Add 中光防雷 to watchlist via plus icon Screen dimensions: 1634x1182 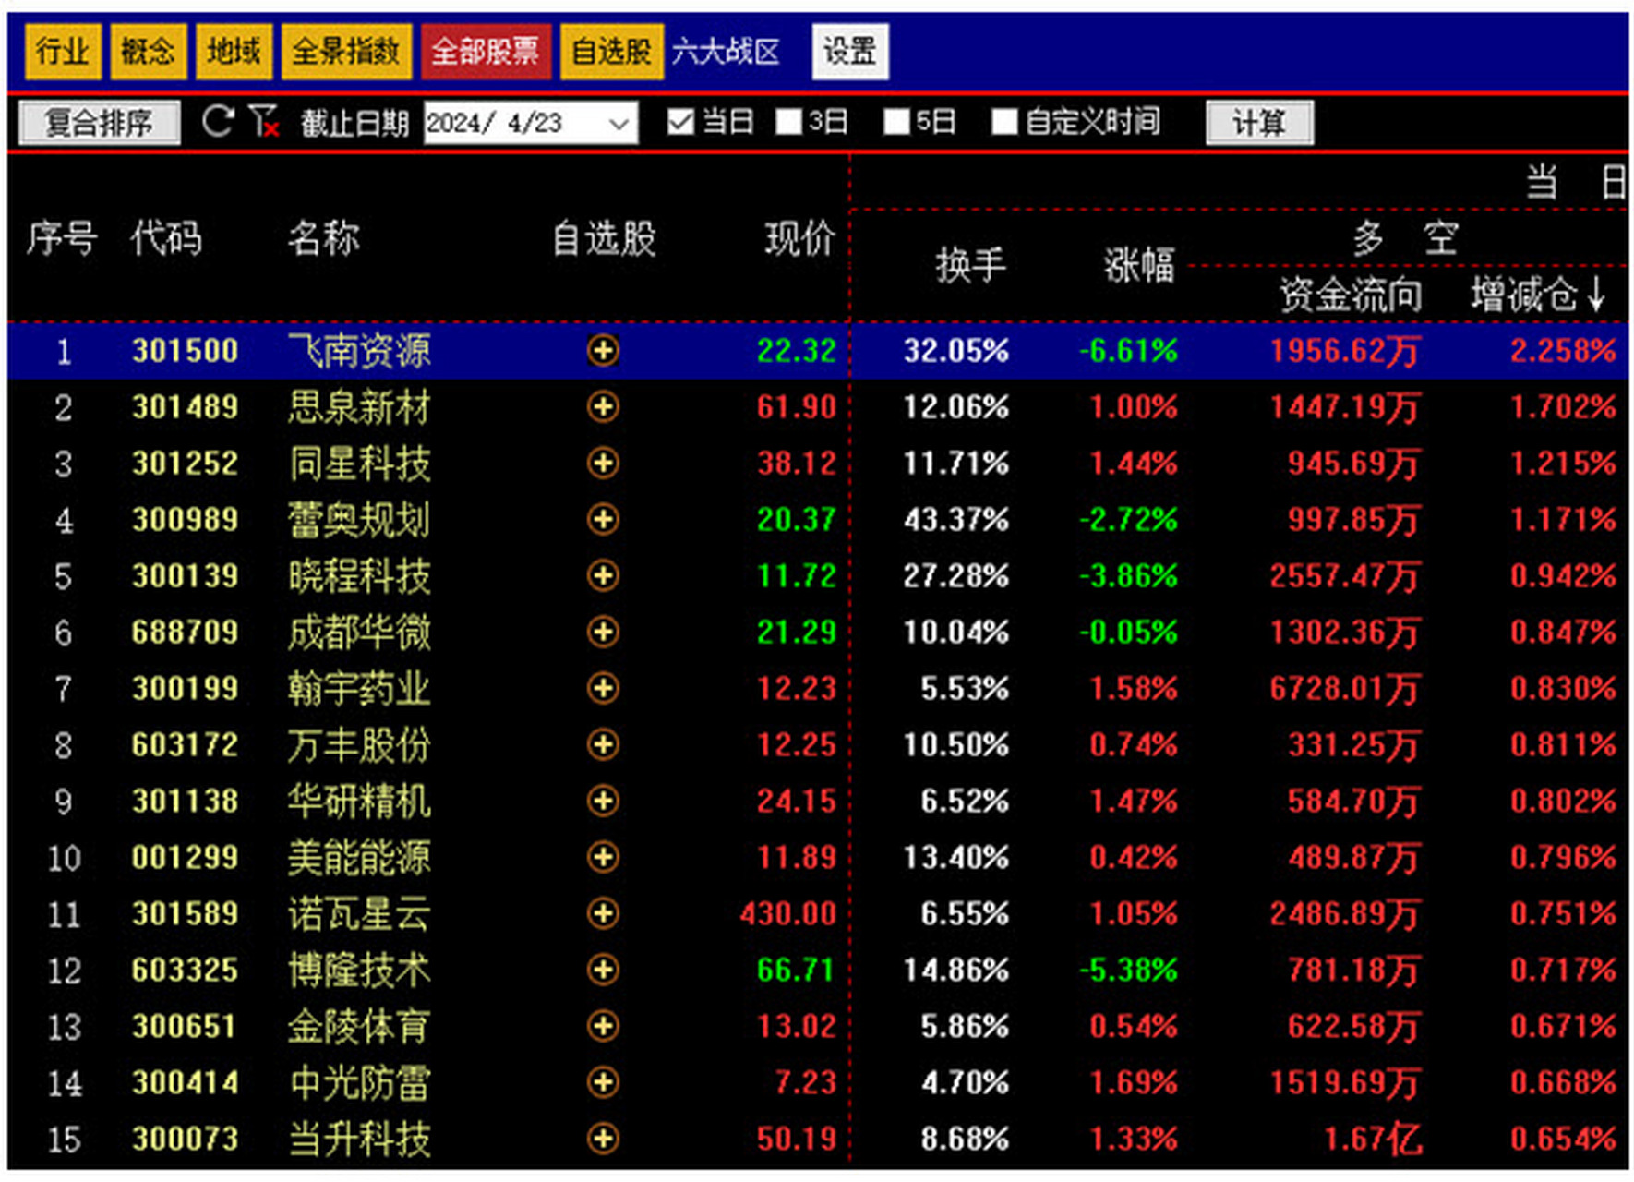[x=603, y=1082]
